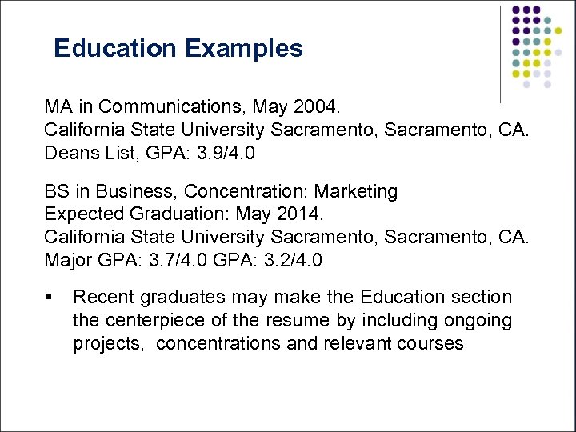Viewport: 576px width, 432px height.
Task: Click the "Major GPA: 3.7/4.0 GPA: 3.2/4.0" line
Action: [x=186, y=260]
